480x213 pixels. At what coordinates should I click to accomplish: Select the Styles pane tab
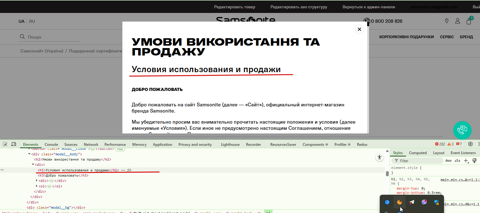point(398,153)
